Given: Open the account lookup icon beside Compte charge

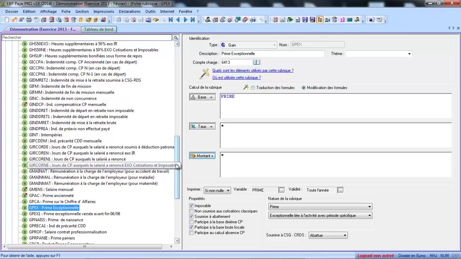Looking at the screenshot, I should coord(256,62).
